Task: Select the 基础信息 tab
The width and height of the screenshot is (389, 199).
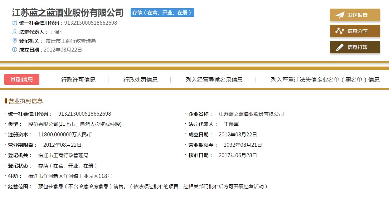Action: tap(22, 79)
